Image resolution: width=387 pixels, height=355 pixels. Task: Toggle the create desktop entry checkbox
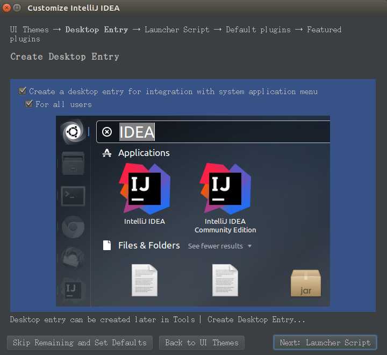pos(23,91)
